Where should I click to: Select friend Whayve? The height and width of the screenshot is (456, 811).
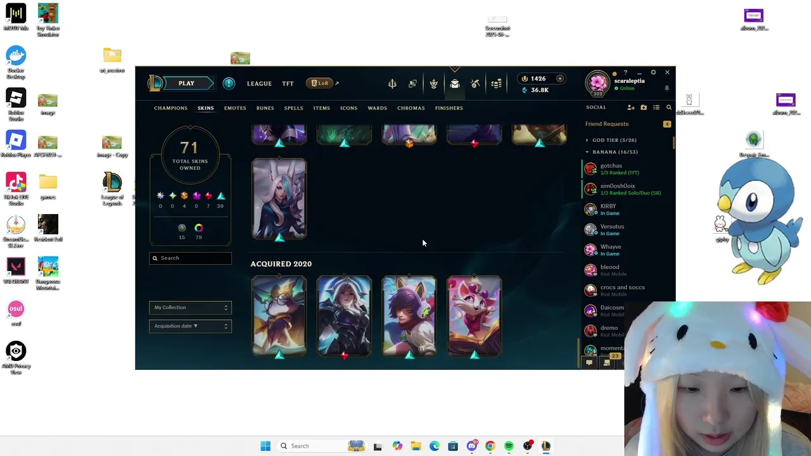coord(627,250)
